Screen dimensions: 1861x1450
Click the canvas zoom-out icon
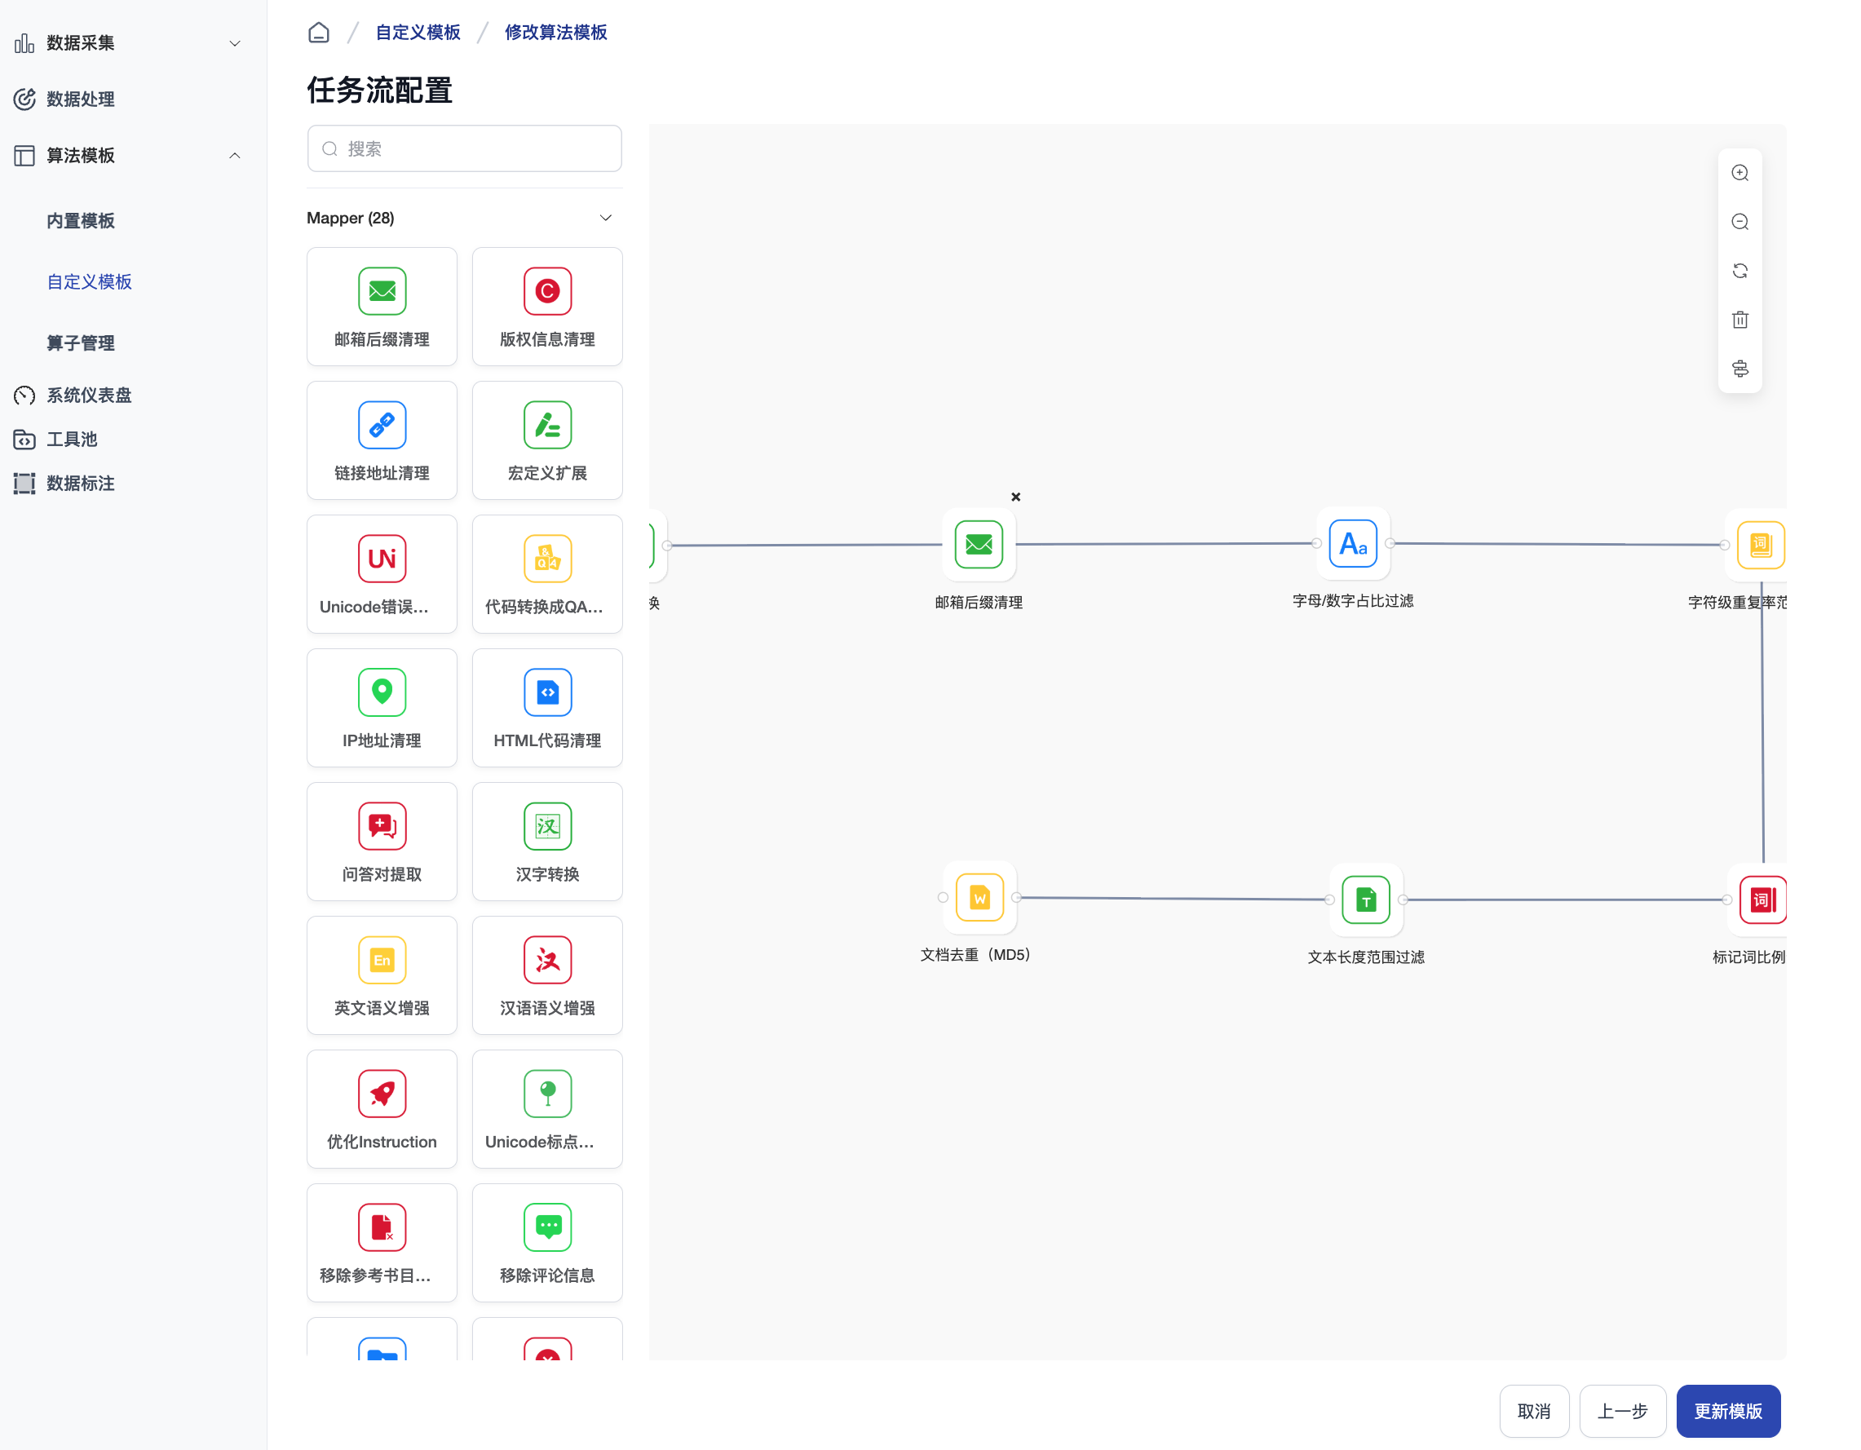click(1739, 222)
